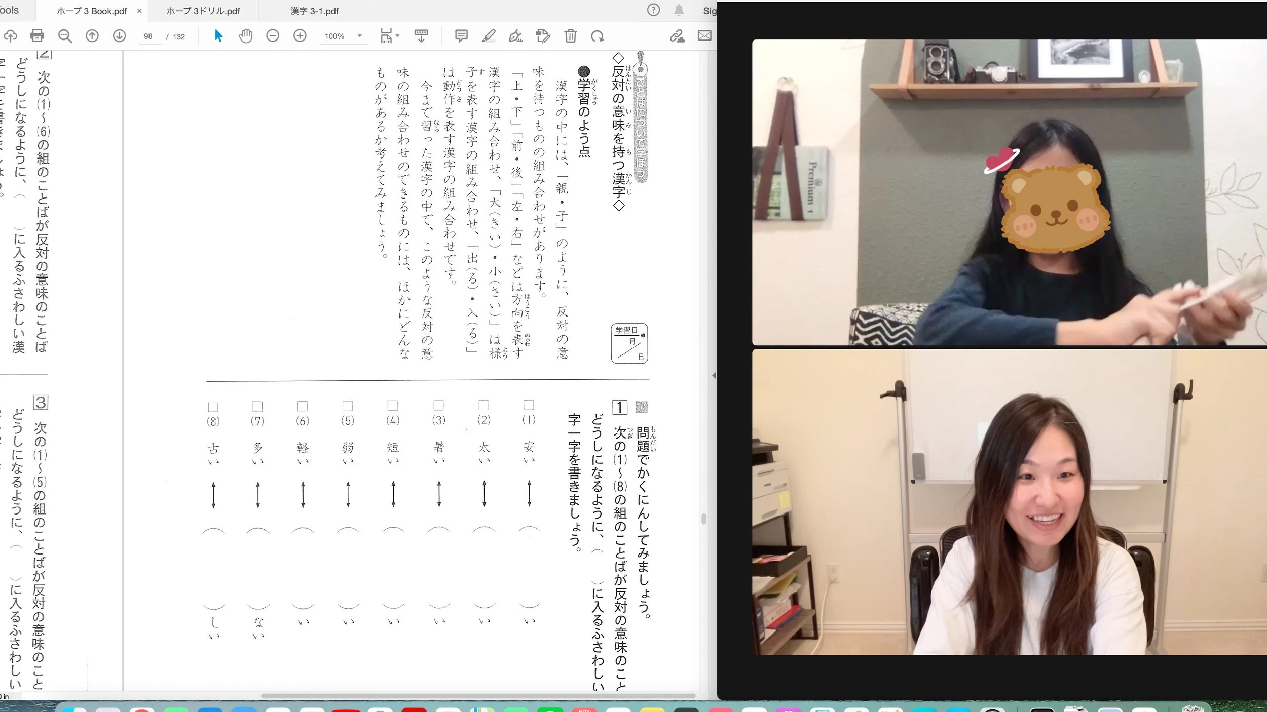Collapse the right pane with side arrow

(714, 376)
